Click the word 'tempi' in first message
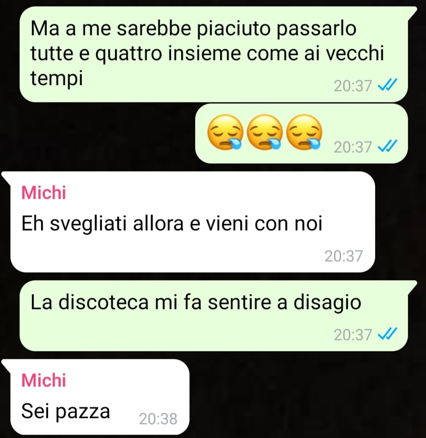The width and height of the screenshot is (426, 438). pos(57,78)
